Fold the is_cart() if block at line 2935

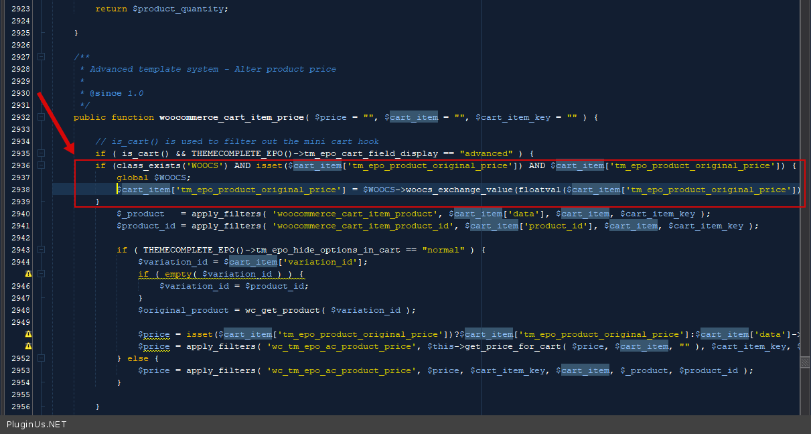[41, 153]
